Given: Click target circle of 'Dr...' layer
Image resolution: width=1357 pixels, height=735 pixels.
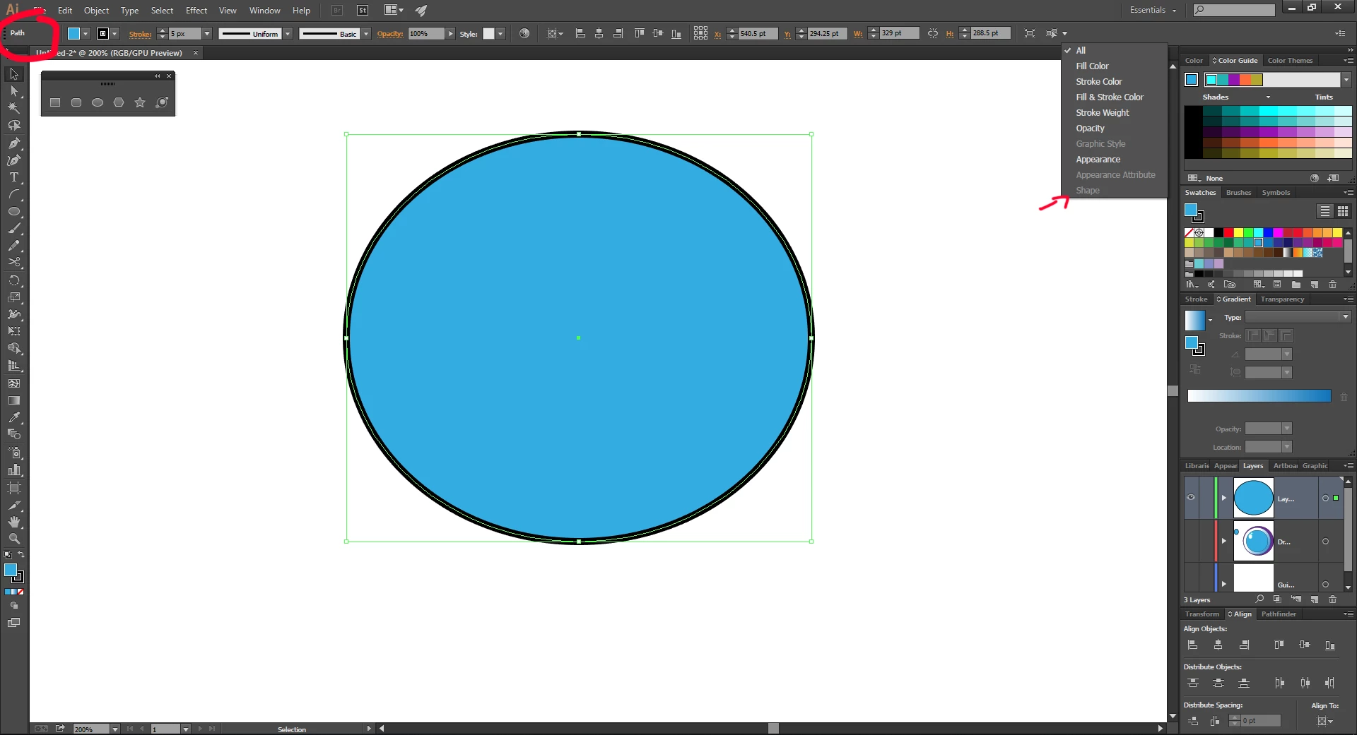Looking at the screenshot, I should click(x=1325, y=542).
